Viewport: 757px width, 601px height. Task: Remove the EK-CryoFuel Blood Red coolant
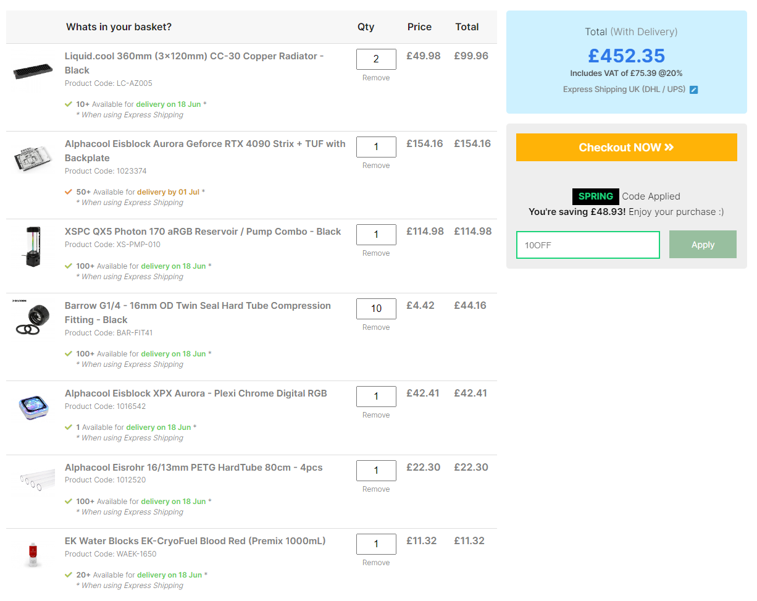click(376, 563)
